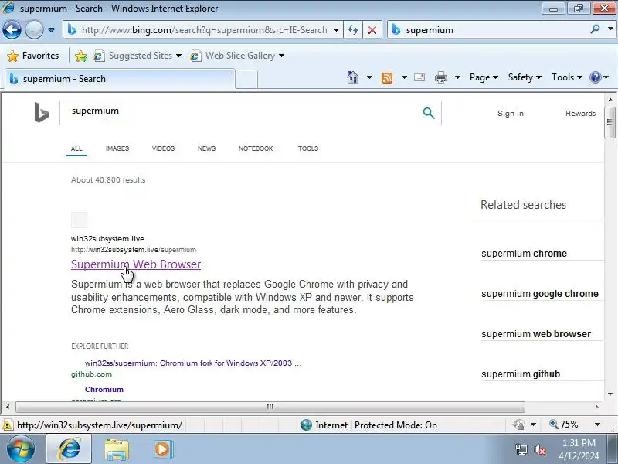The width and height of the screenshot is (618, 464).
Task: Expand the address bar autocomplete dropdown
Action: pyautogui.click(x=336, y=30)
